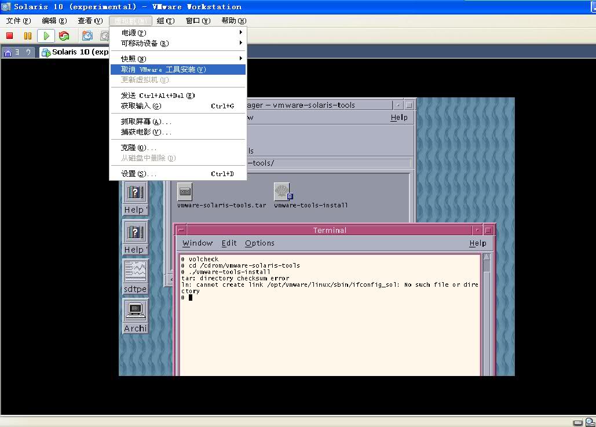
Task: Click the green Power On play button
Action: (x=46, y=36)
